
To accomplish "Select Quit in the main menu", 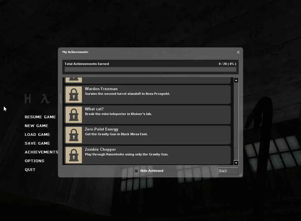I will 30,170.
